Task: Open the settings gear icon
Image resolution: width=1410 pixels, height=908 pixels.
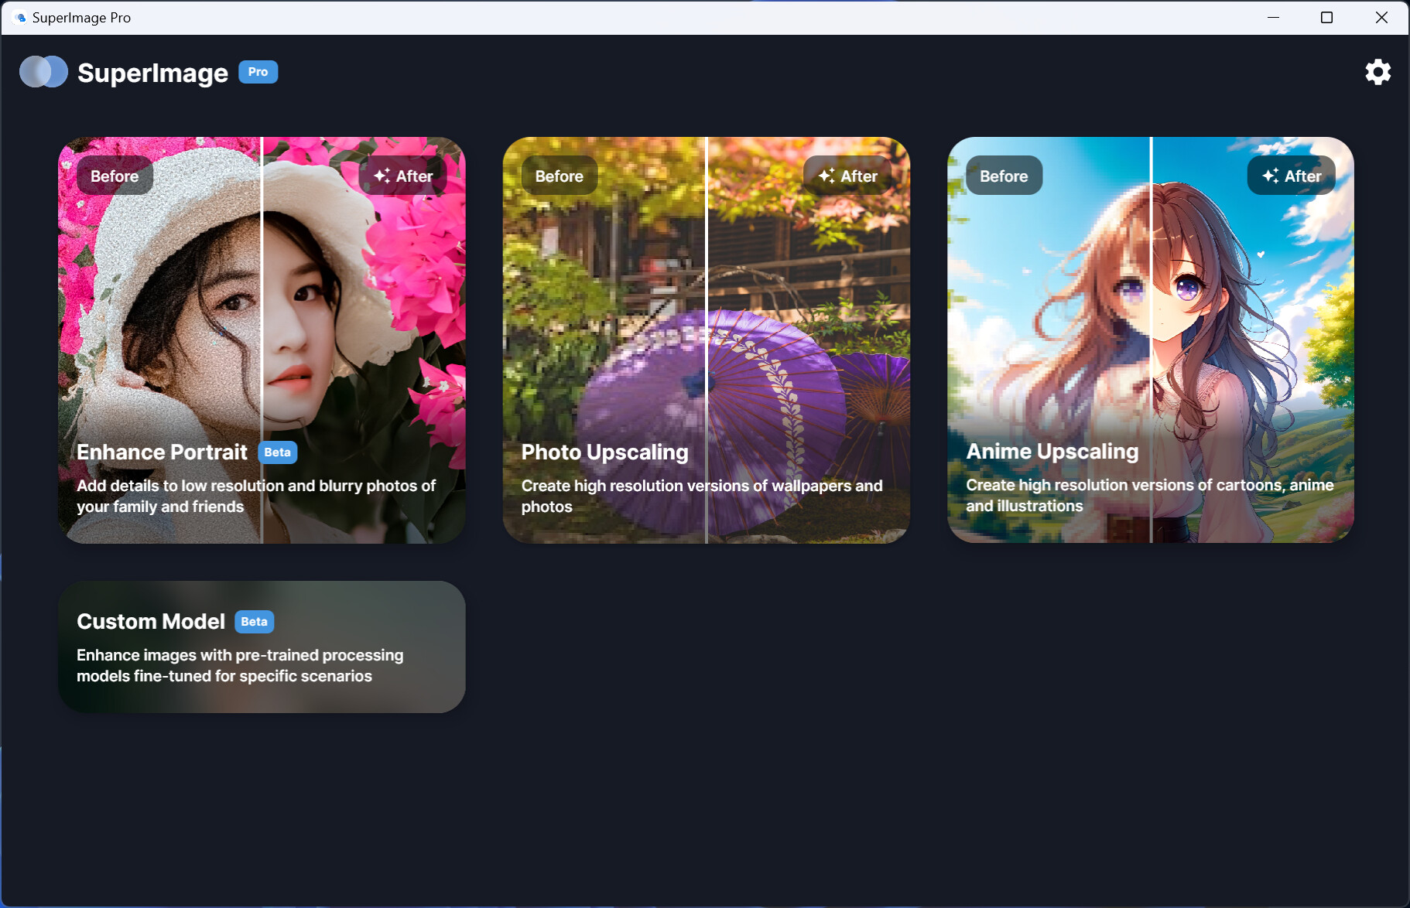Action: 1377,72
